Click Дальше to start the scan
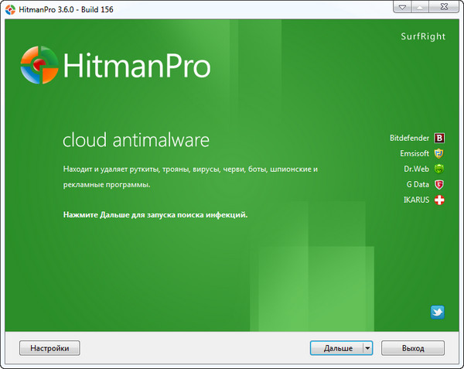This screenshot has width=464, height=369. click(336, 348)
